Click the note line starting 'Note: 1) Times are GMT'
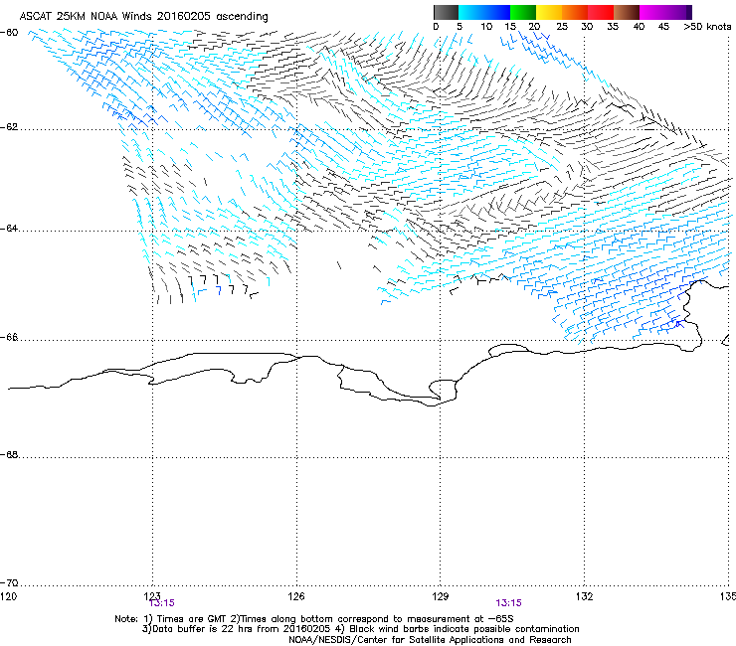 pos(314,619)
